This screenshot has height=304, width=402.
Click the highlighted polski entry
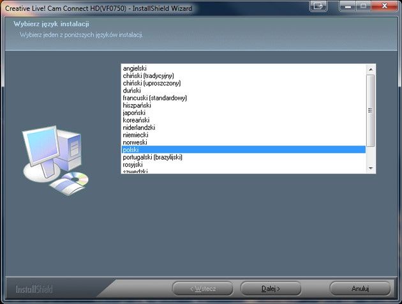244,149
